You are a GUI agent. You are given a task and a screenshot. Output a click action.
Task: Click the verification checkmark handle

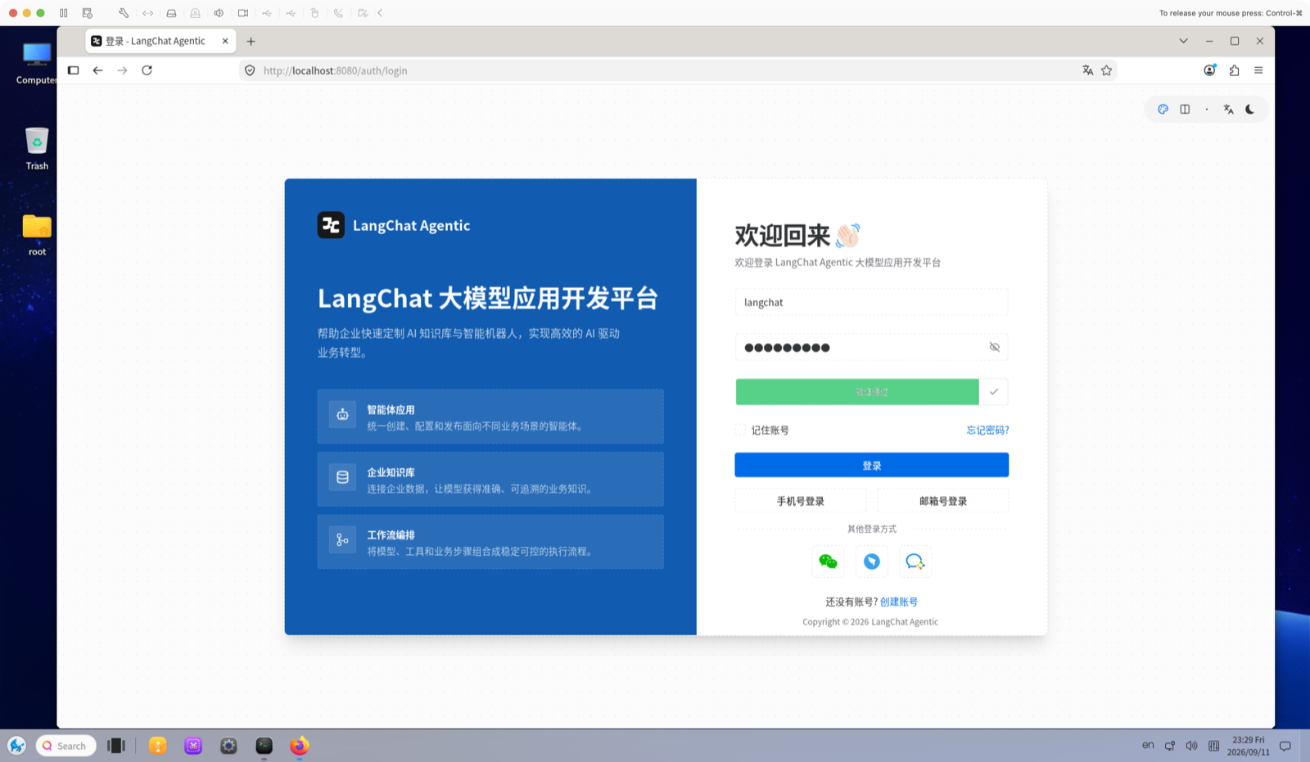(x=993, y=392)
